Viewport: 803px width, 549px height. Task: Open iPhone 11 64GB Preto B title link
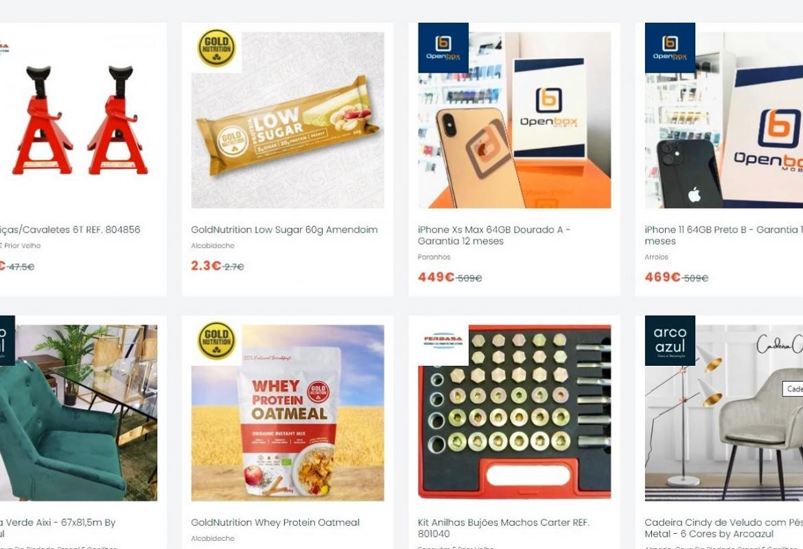point(723,235)
